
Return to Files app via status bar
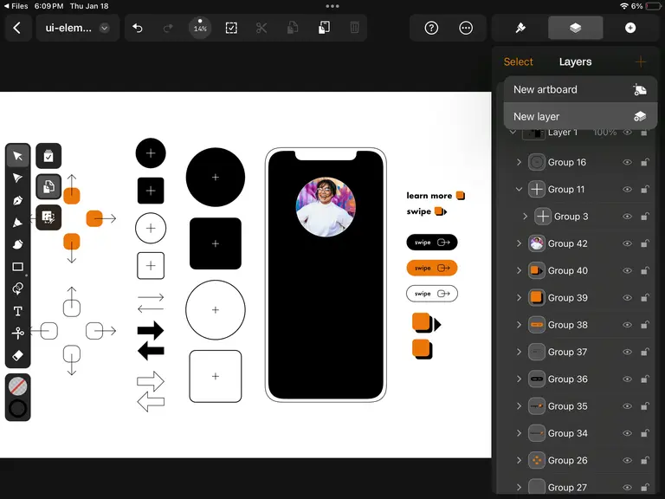(16, 6)
